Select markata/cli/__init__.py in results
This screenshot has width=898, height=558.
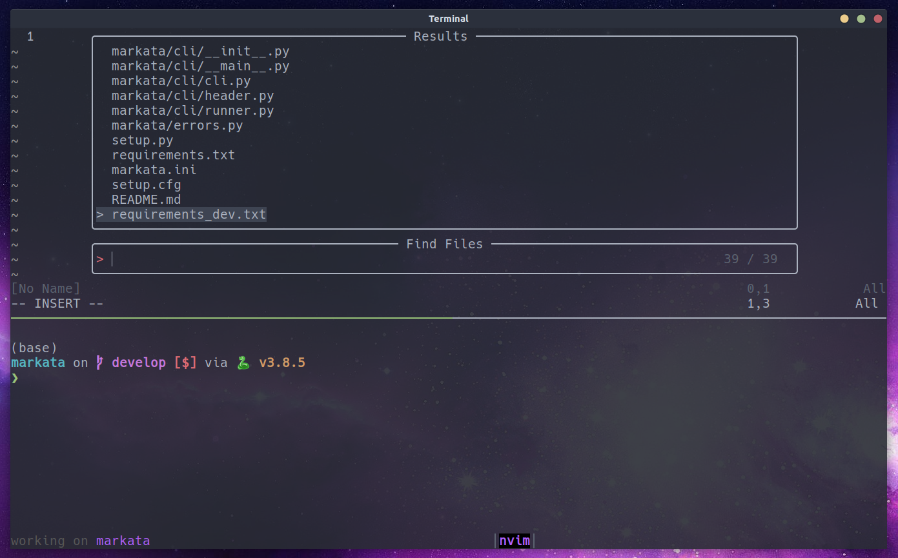click(200, 52)
